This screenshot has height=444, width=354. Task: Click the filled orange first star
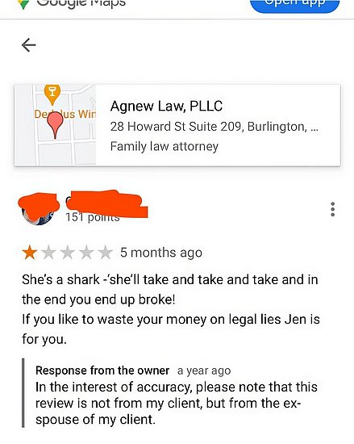click(x=30, y=253)
